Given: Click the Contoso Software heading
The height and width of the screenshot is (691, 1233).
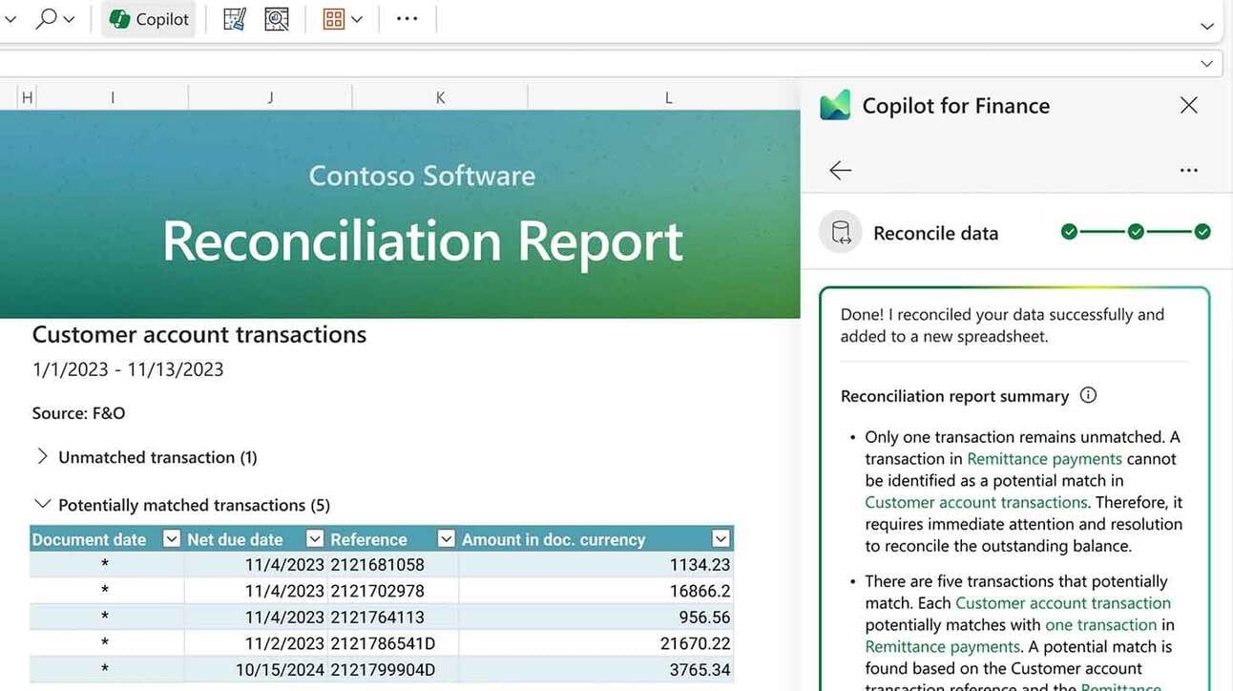Looking at the screenshot, I should [x=422, y=176].
